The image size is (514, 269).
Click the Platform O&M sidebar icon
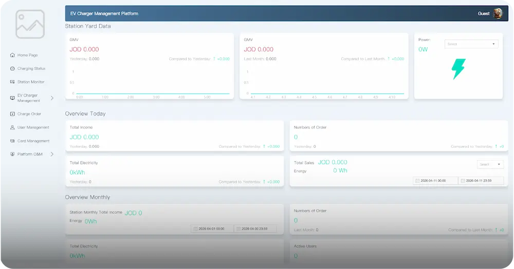pos(12,154)
